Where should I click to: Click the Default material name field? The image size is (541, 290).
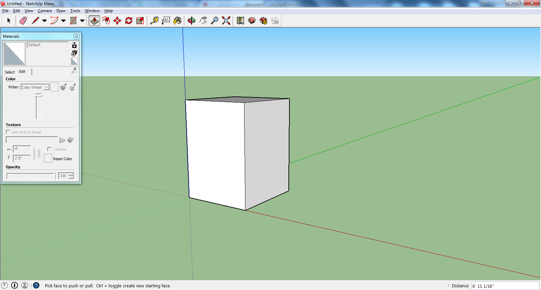click(48, 45)
